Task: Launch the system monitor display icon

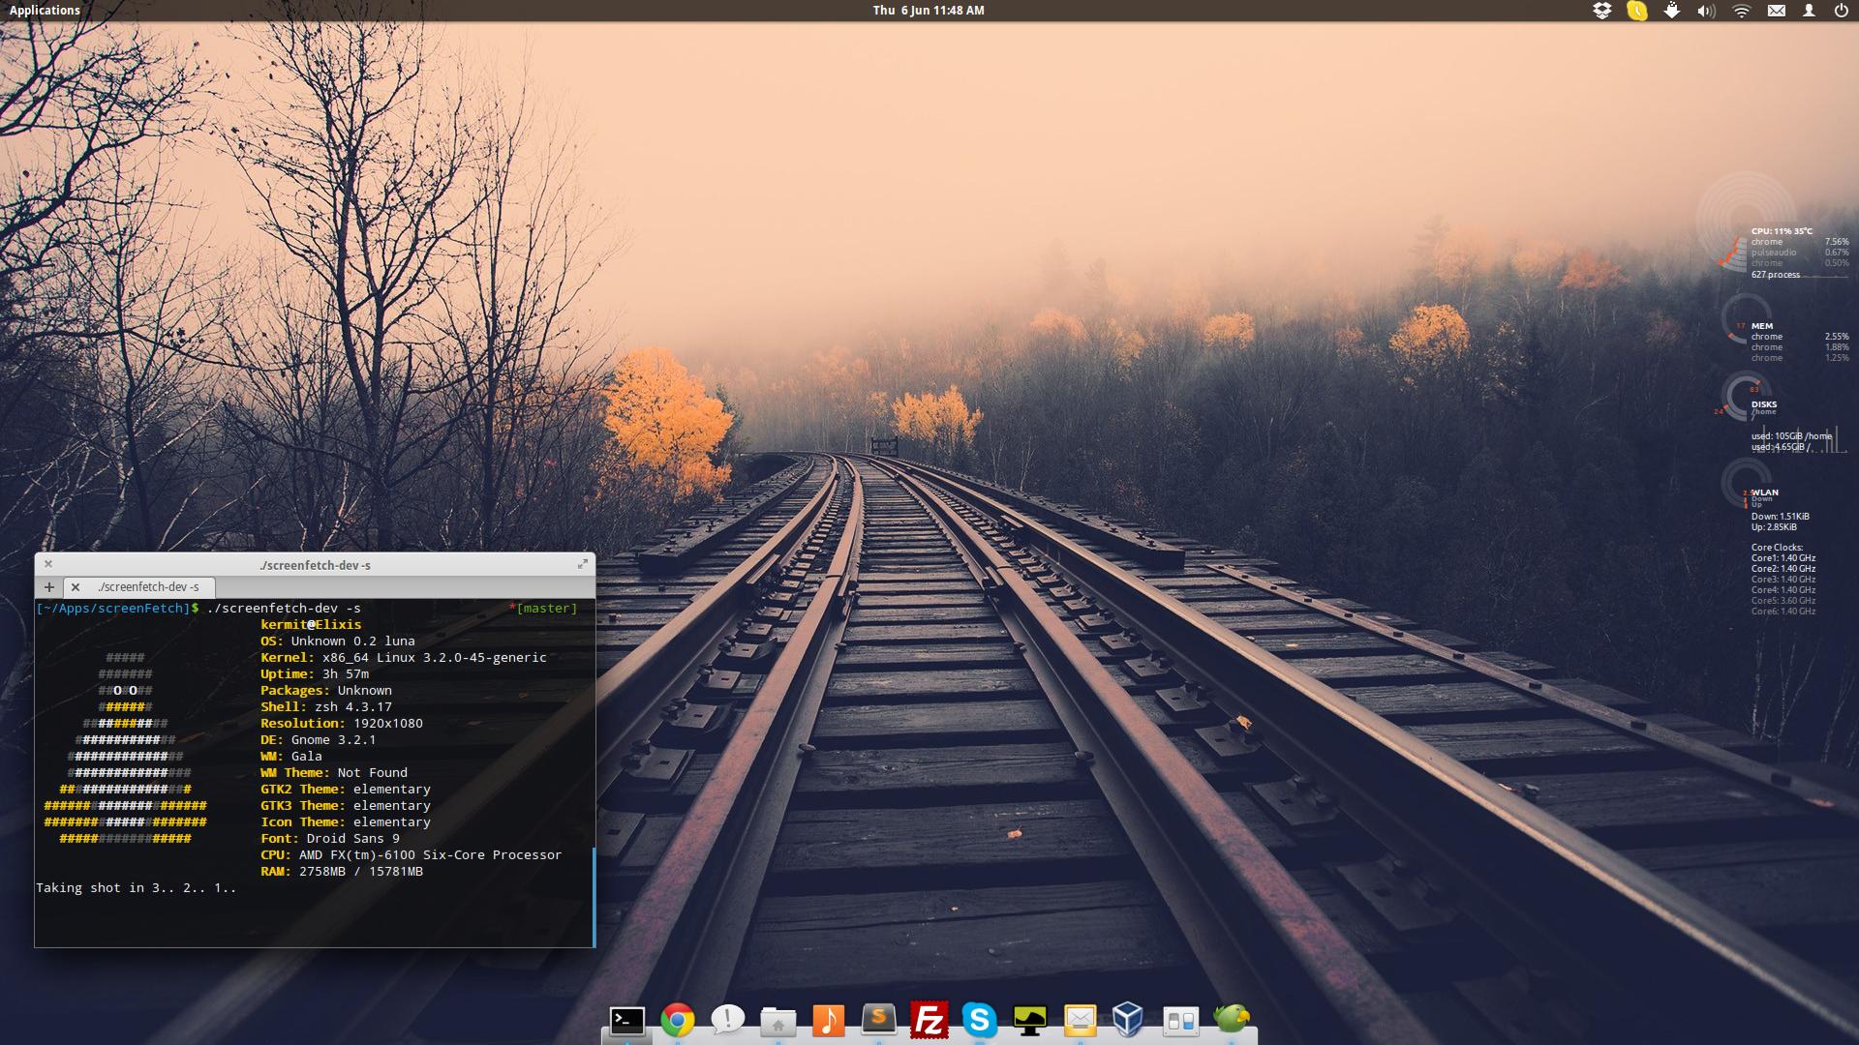Action: point(1029,1020)
